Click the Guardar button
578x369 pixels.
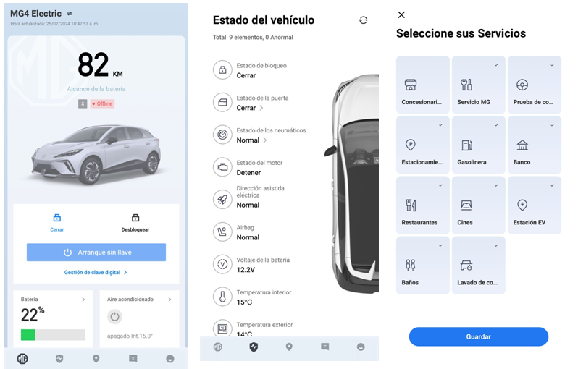479,336
